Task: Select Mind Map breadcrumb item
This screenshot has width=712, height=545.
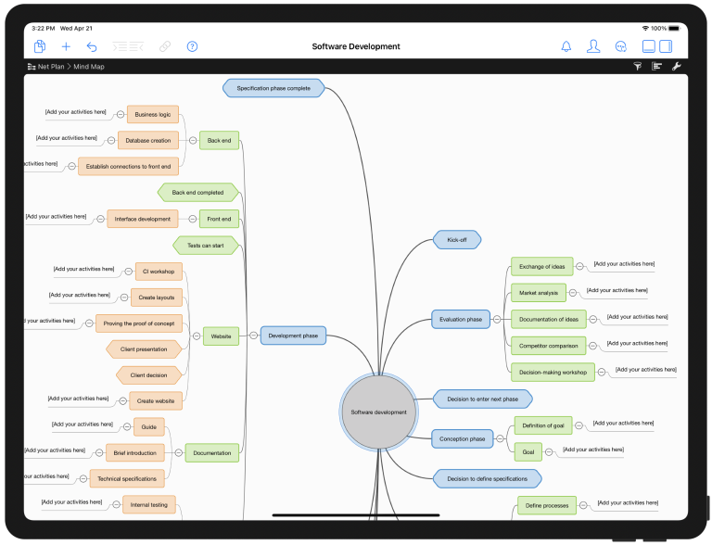Action: (89, 67)
